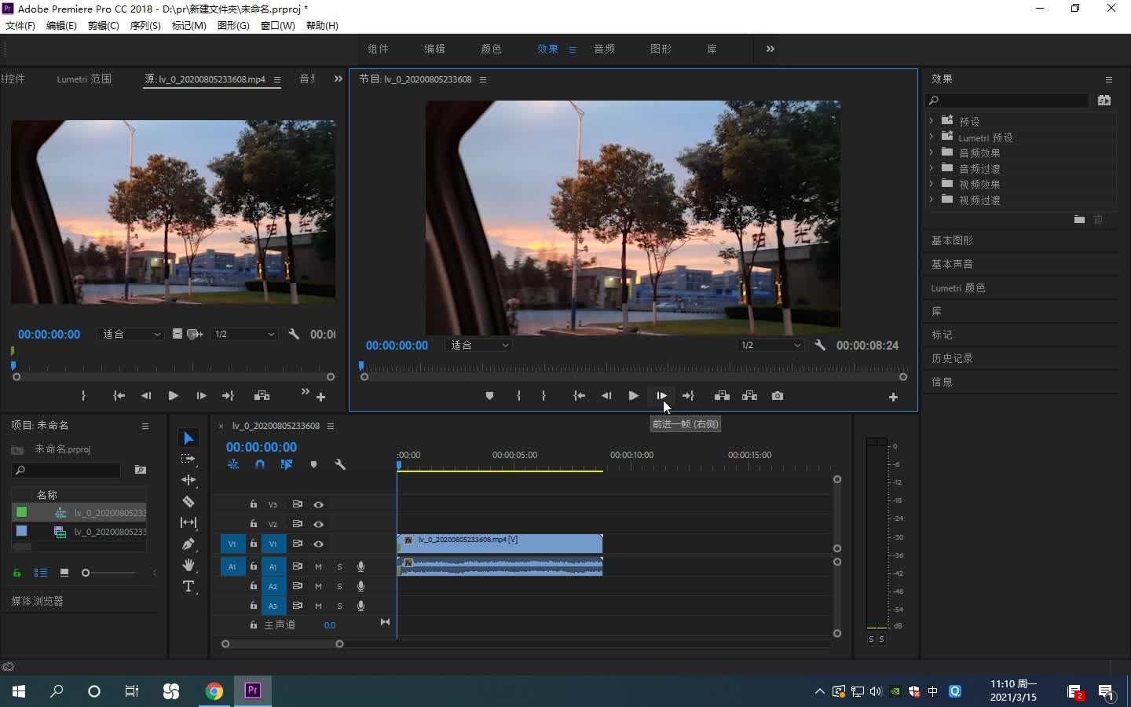Add marker on the timeline
Image resolution: width=1131 pixels, height=707 pixels.
click(x=313, y=465)
